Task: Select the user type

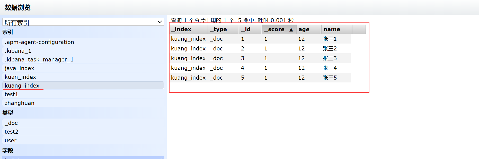Action: (83, 140)
